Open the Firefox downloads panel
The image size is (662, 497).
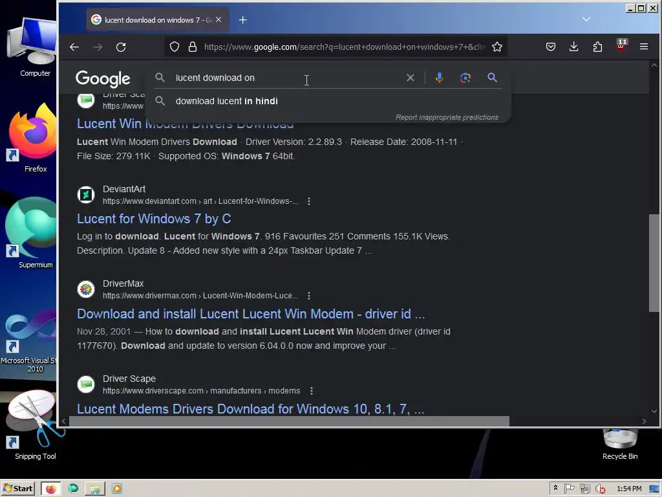[574, 47]
